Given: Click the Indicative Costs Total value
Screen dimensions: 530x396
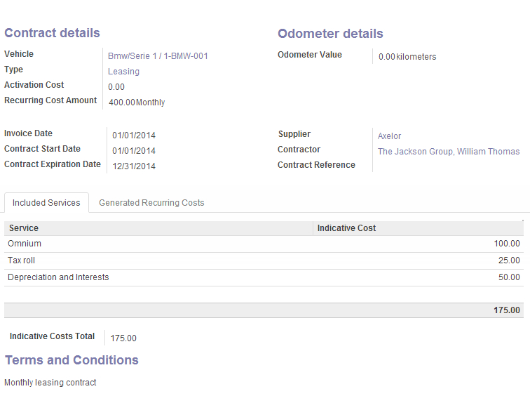Looking at the screenshot, I should pos(123,338).
